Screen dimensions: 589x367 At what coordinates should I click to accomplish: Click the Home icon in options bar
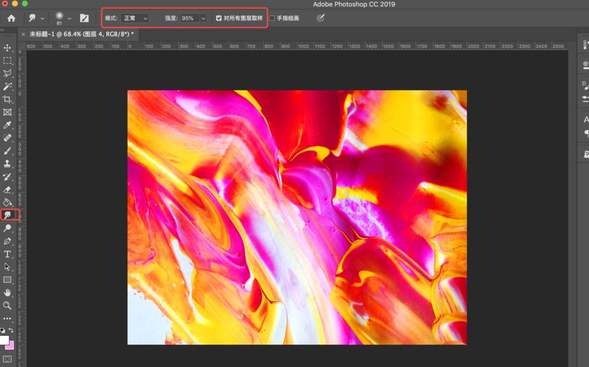click(11, 18)
